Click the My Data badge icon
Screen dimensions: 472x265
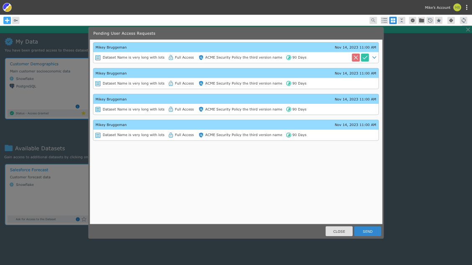tap(9, 41)
